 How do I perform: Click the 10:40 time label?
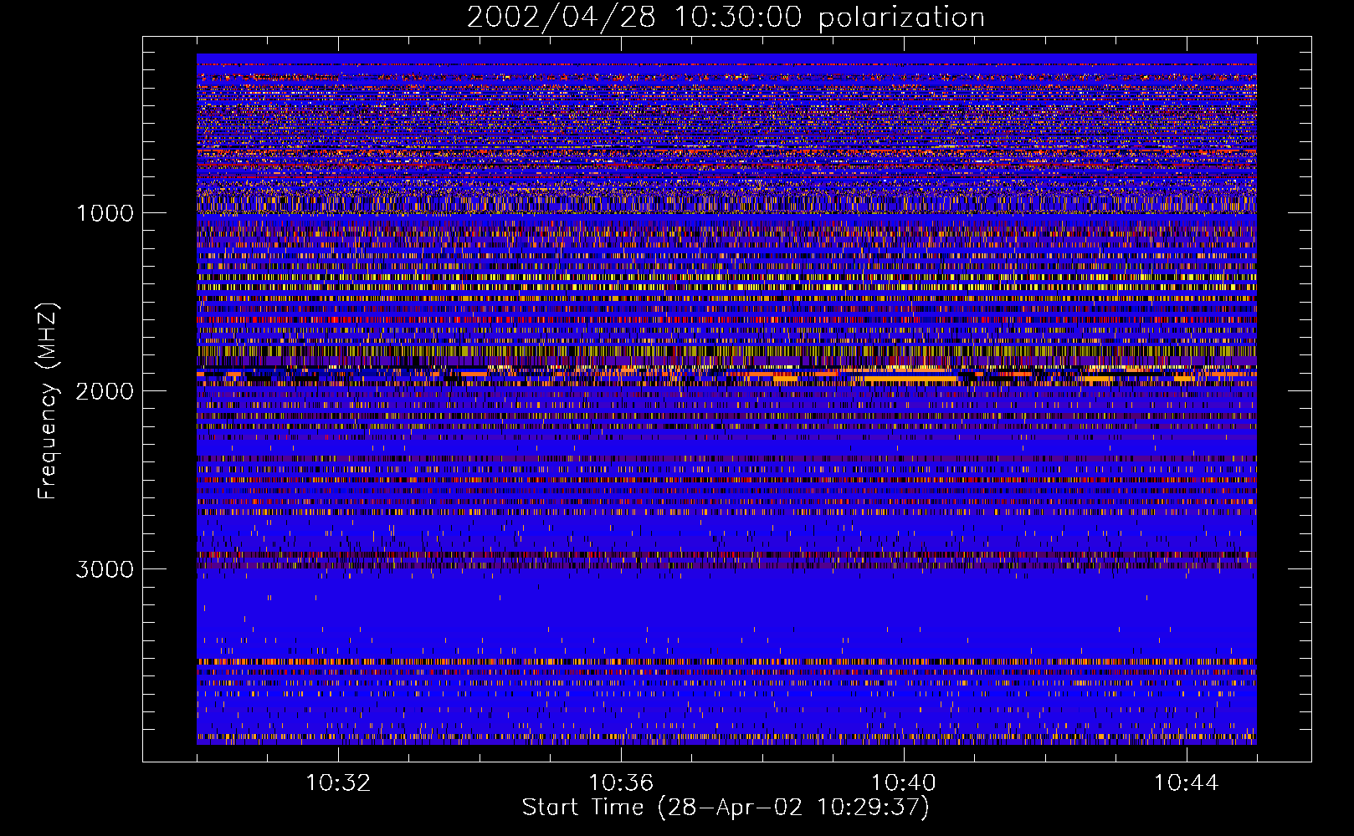pos(904,783)
